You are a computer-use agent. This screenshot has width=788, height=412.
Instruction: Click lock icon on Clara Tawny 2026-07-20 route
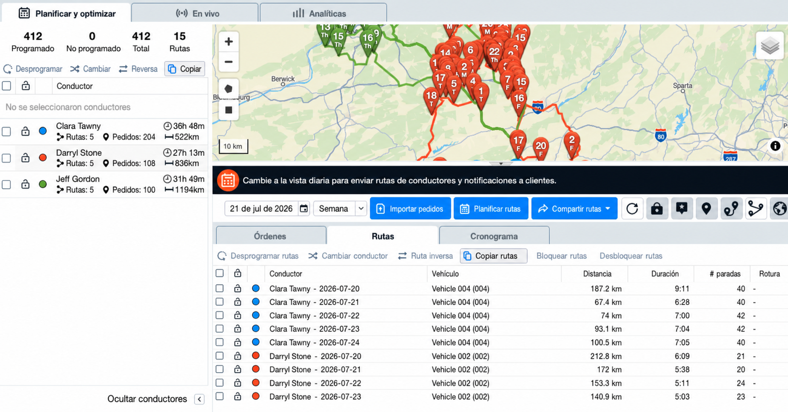[x=237, y=288]
